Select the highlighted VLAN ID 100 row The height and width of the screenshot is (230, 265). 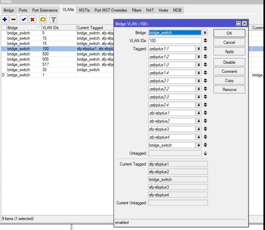point(58,49)
